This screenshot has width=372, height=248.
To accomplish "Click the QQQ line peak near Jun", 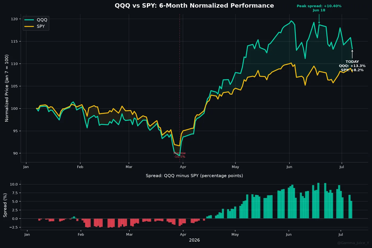I will point(291,21).
